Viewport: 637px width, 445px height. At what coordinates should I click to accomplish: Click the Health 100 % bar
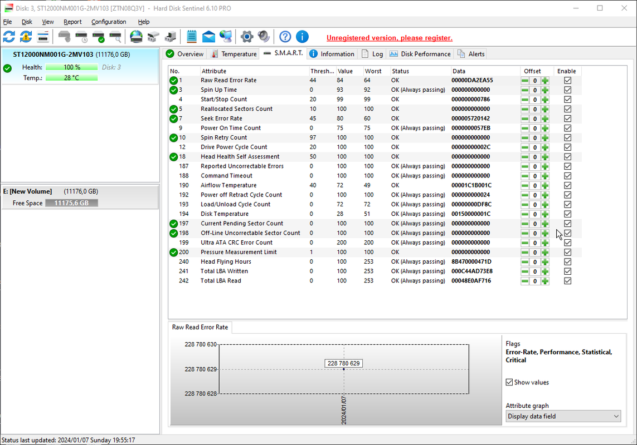click(71, 67)
